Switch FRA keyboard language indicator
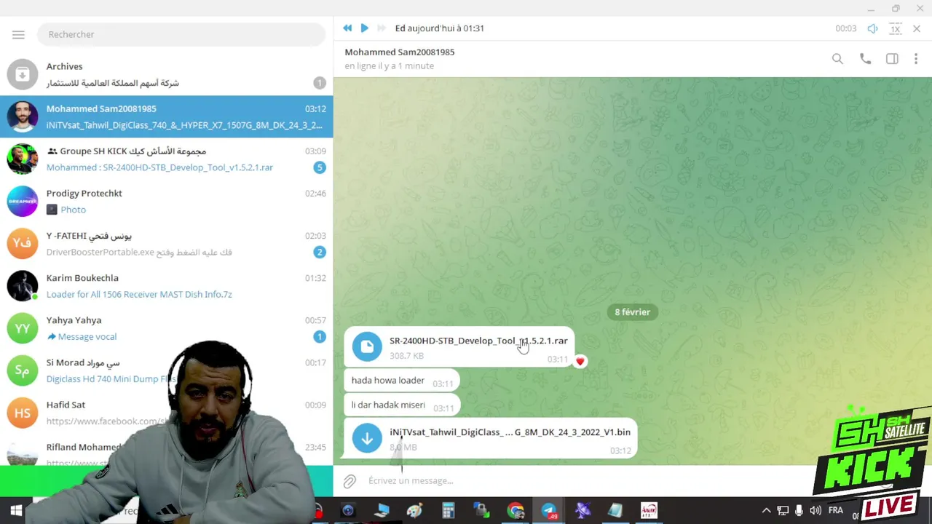The height and width of the screenshot is (524, 932). coord(835,511)
